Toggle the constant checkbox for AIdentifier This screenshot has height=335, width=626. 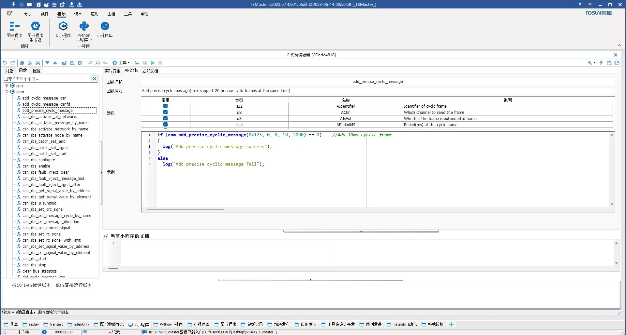click(x=165, y=106)
